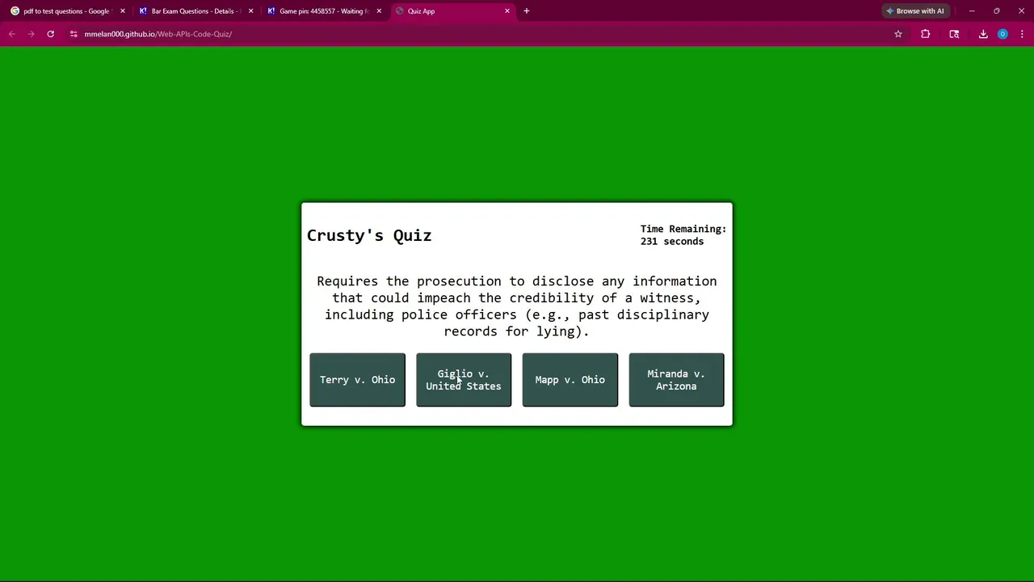This screenshot has height=582, width=1034.
Task: Go back to previous page
Action: click(12, 34)
